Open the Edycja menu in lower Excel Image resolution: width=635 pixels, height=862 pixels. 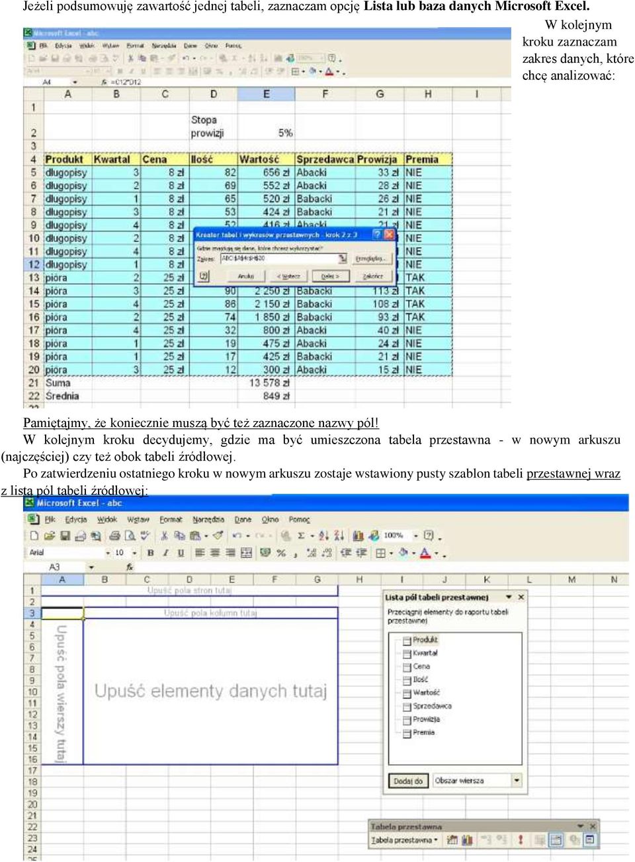(76, 520)
